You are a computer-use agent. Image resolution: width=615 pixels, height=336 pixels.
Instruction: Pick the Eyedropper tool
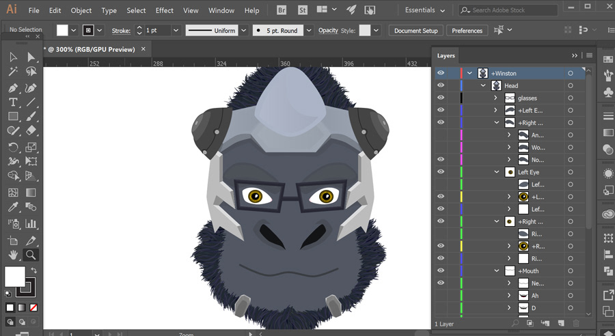pos(13,207)
